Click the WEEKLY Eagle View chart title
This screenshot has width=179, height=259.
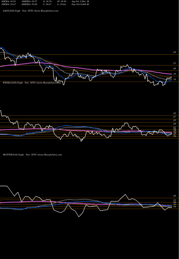tap(32, 83)
